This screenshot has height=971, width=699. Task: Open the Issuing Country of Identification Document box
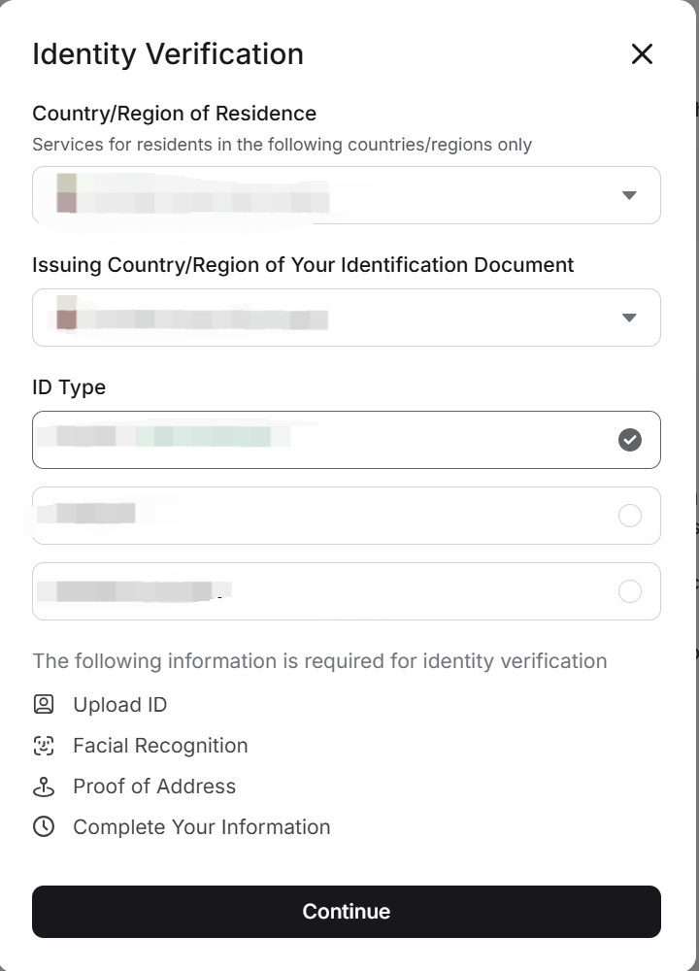click(346, 318)
